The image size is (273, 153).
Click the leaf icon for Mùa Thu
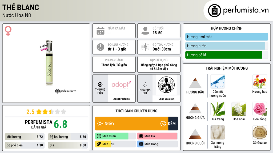[99, 144]
